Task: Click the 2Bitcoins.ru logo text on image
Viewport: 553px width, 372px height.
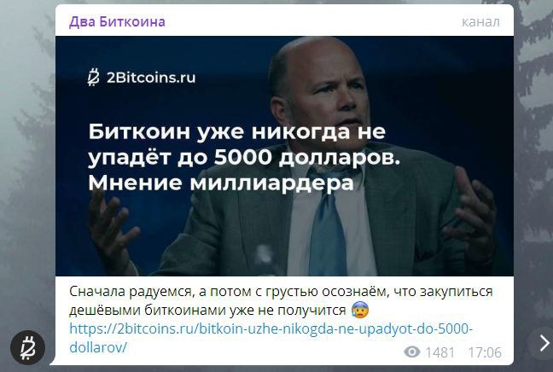Action: pyautogui.click(x=151, y=78)
